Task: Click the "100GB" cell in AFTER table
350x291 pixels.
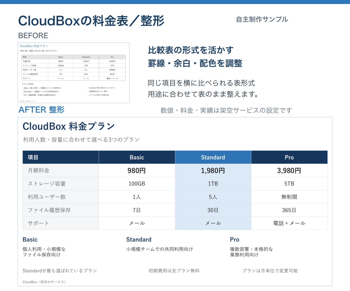Action: [137, 184]
